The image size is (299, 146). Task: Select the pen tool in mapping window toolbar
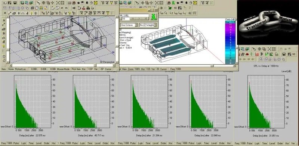(137, 3)
